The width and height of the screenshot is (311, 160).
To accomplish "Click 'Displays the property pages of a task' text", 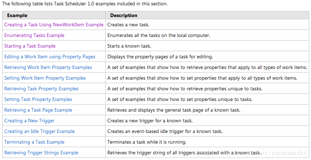I will 160,57.
